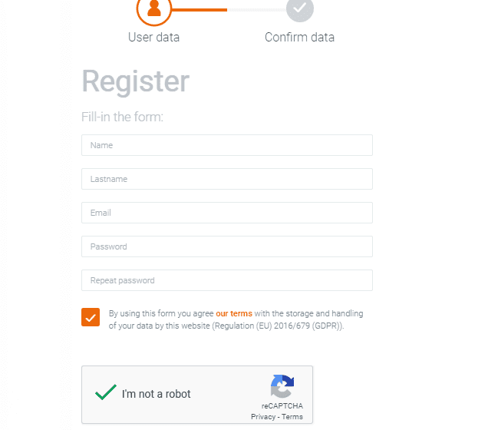Click into the Lastname field
488x430 pixels.
click(x=226, y=179)
